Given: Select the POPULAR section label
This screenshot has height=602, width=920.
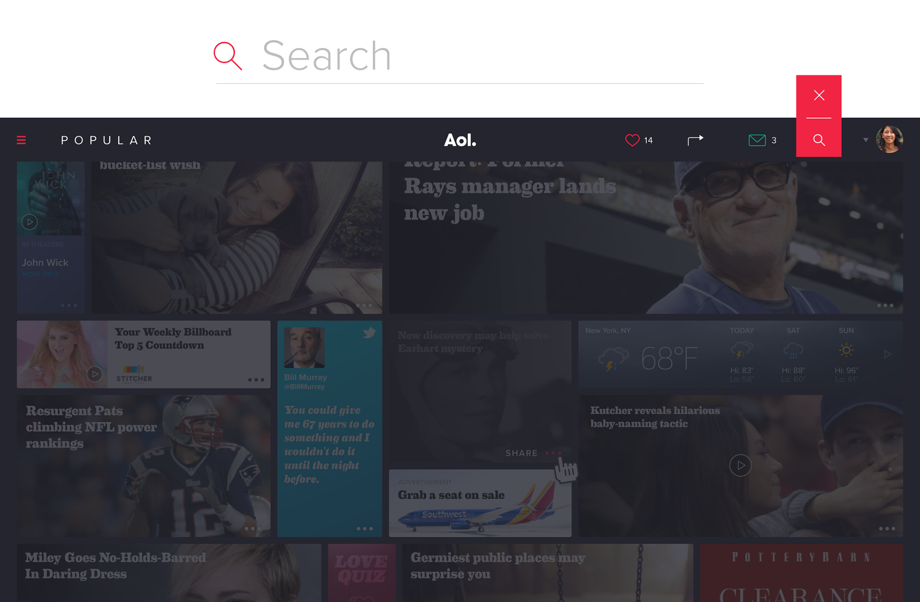Looking at the screenshot, I should coord(106,140).
